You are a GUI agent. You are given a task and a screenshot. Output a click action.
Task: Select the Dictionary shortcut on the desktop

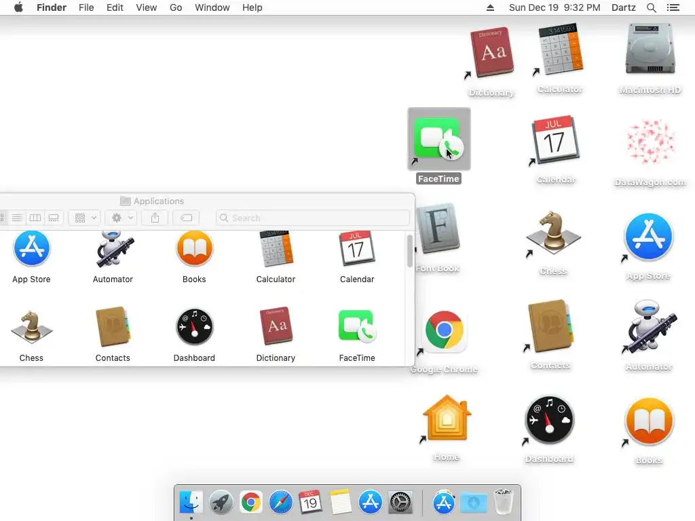click(x=493, y=54)
